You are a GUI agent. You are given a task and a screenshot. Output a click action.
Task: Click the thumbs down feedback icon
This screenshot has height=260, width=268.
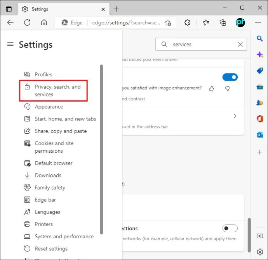228,88
